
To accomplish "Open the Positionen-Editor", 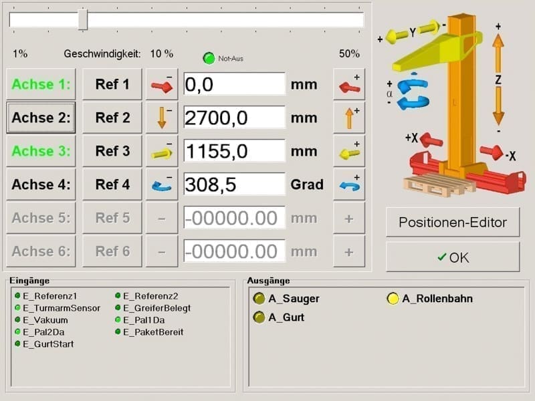I will 453,223.
